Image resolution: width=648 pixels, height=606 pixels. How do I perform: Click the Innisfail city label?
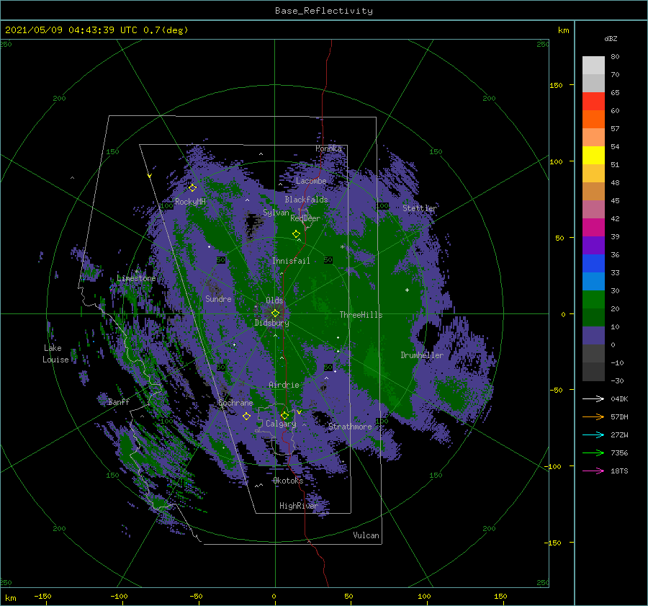291,261
